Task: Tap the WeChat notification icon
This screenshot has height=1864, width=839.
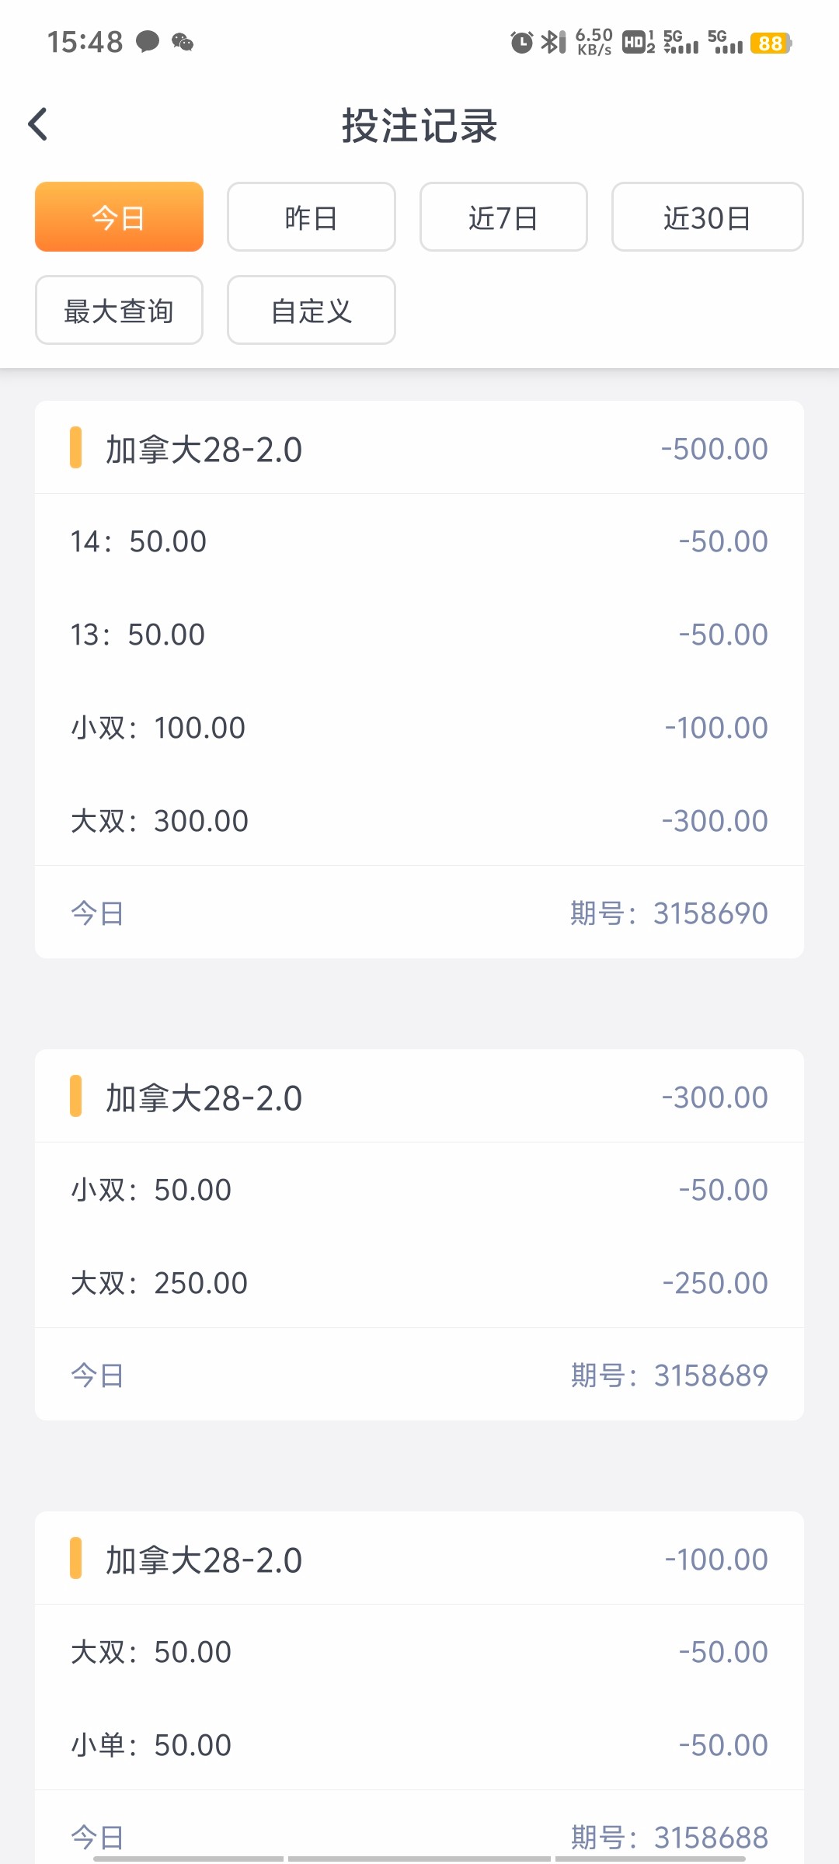Action: point(183,42)
